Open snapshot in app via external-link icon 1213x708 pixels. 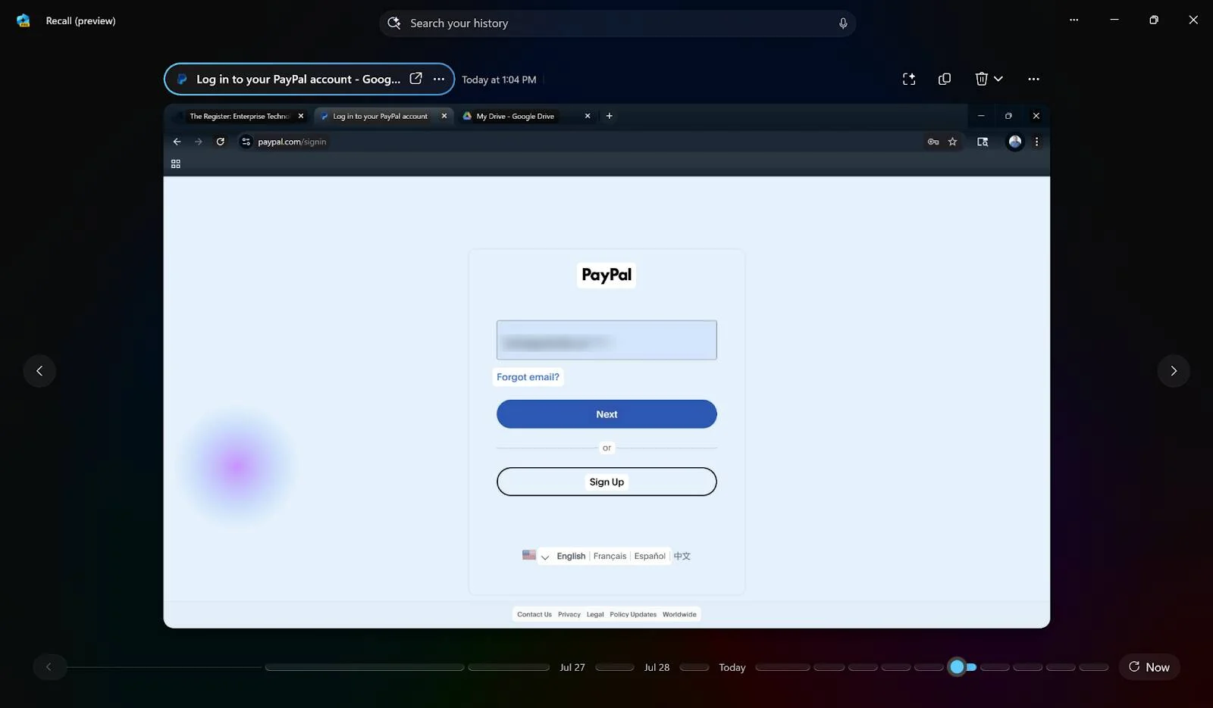click(415, 79)
